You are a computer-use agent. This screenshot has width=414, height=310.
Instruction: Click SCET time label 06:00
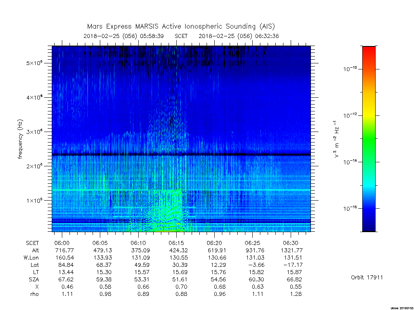click(x=62, y=243)
